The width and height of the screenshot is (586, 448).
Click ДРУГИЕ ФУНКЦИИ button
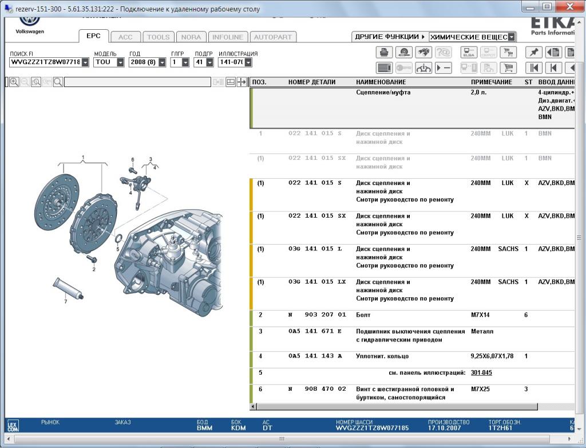(390, 37)
